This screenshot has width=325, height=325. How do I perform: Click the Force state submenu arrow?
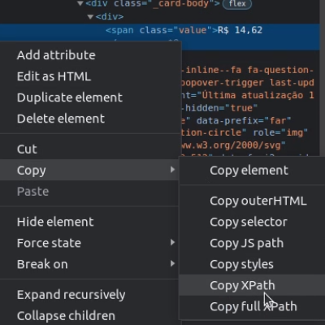172,242
